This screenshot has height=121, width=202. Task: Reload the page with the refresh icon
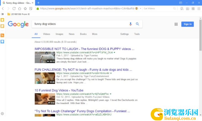pyautogui.click(x=14, y=9)
